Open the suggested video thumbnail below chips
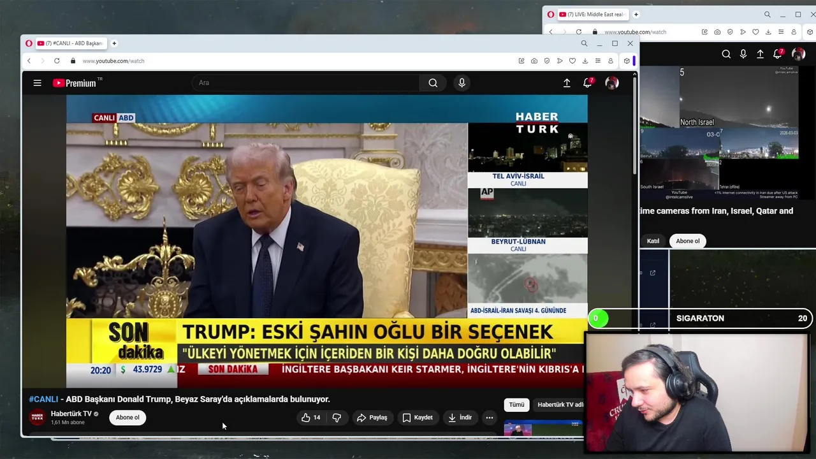Screen dimensions: 816x459 click(543, 428)
